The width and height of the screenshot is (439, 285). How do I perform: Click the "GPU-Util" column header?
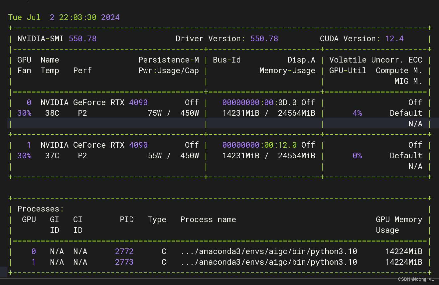click(x=348, y=71)
